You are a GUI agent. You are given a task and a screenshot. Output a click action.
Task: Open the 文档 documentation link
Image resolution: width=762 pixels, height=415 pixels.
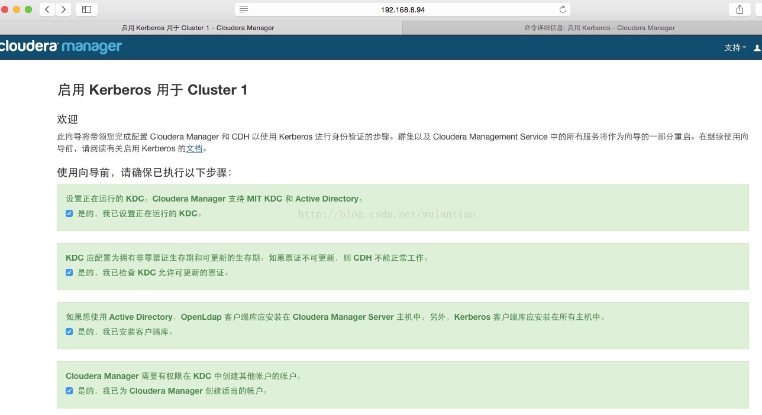coord(194,149)
